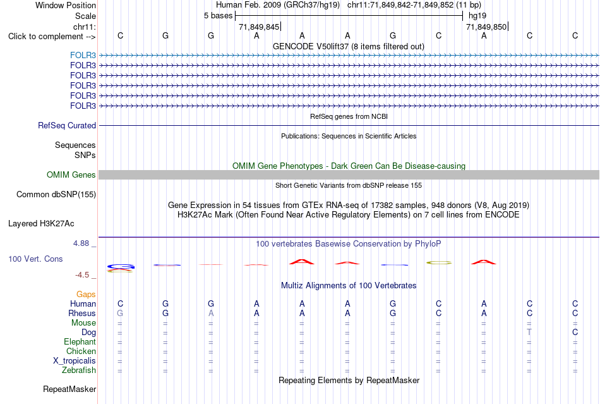This screenshot has width=600, height=404.
Task: Open the 'RefSeq genes from NCBI' title
Action: pos(349,116)
